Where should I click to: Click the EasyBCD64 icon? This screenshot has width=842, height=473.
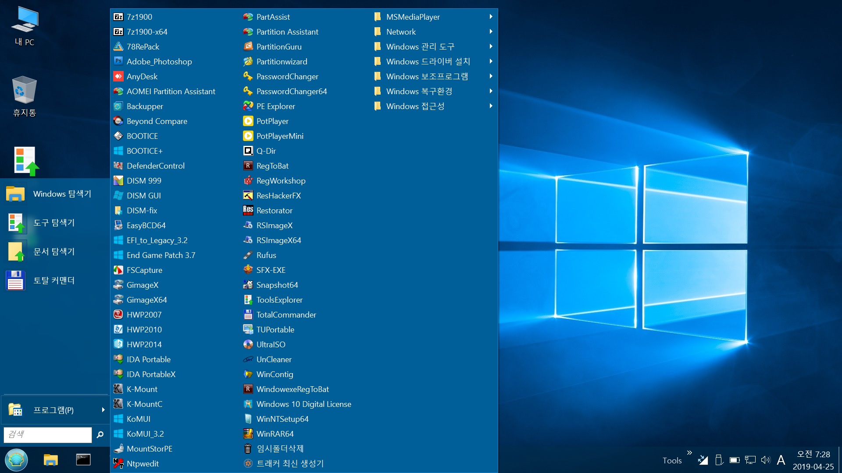(x=118, y=226)
